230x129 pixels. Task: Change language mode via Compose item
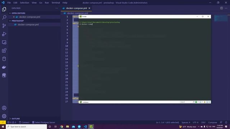(x=212, y=123)
